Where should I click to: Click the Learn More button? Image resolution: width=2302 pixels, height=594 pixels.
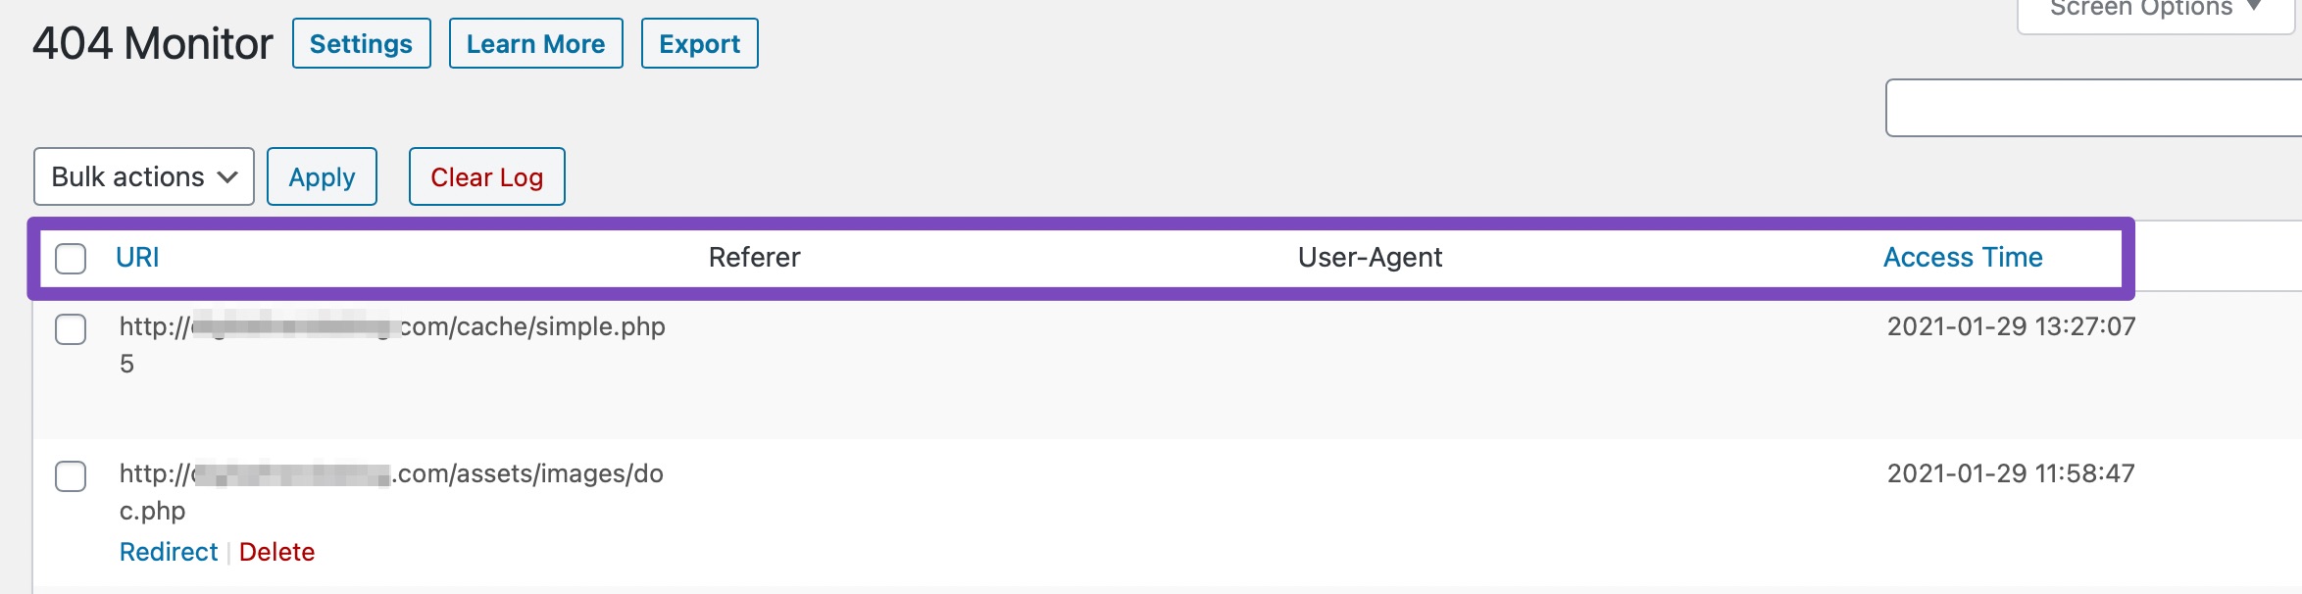[x=535, y=44]
